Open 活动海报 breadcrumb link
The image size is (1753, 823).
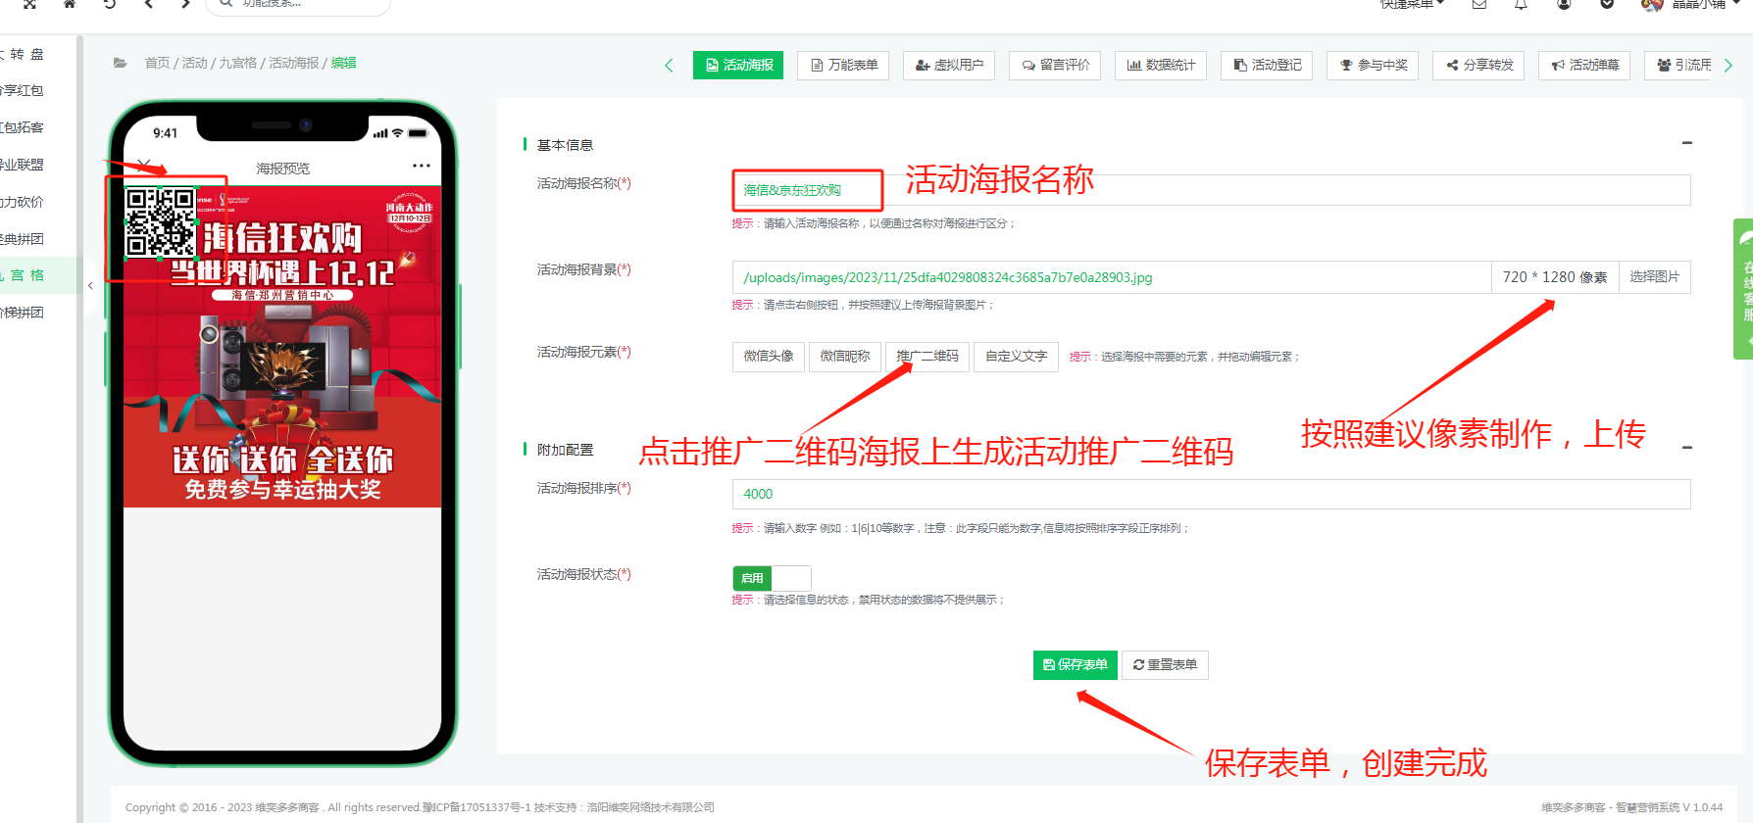click(x=294, y=63)
